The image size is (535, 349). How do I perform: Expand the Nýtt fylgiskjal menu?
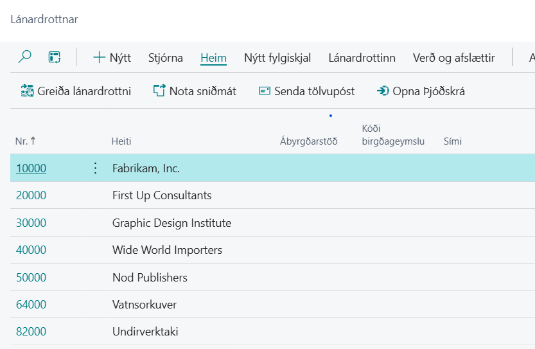click(x=277, y=58)
